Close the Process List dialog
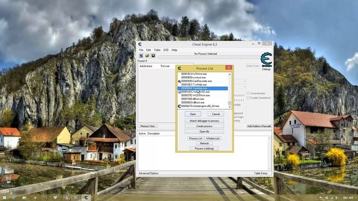 coord(229,68)
